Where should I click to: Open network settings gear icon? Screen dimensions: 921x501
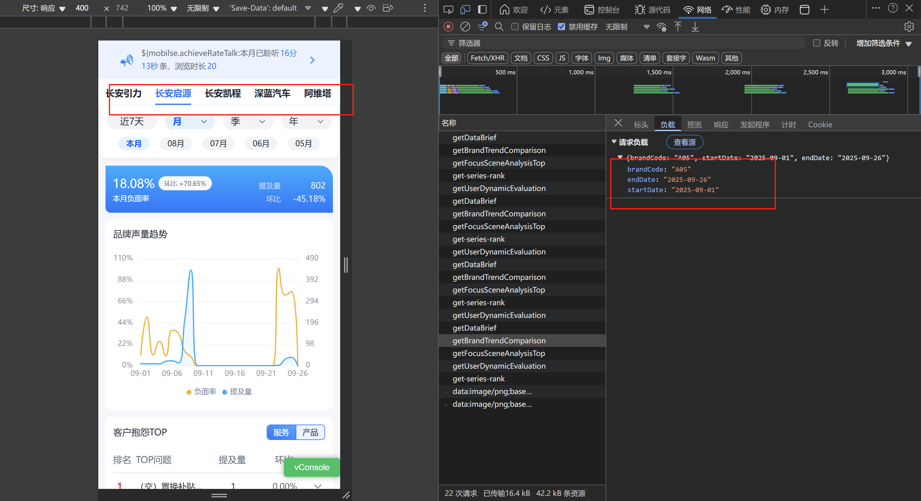coord(909,27)
